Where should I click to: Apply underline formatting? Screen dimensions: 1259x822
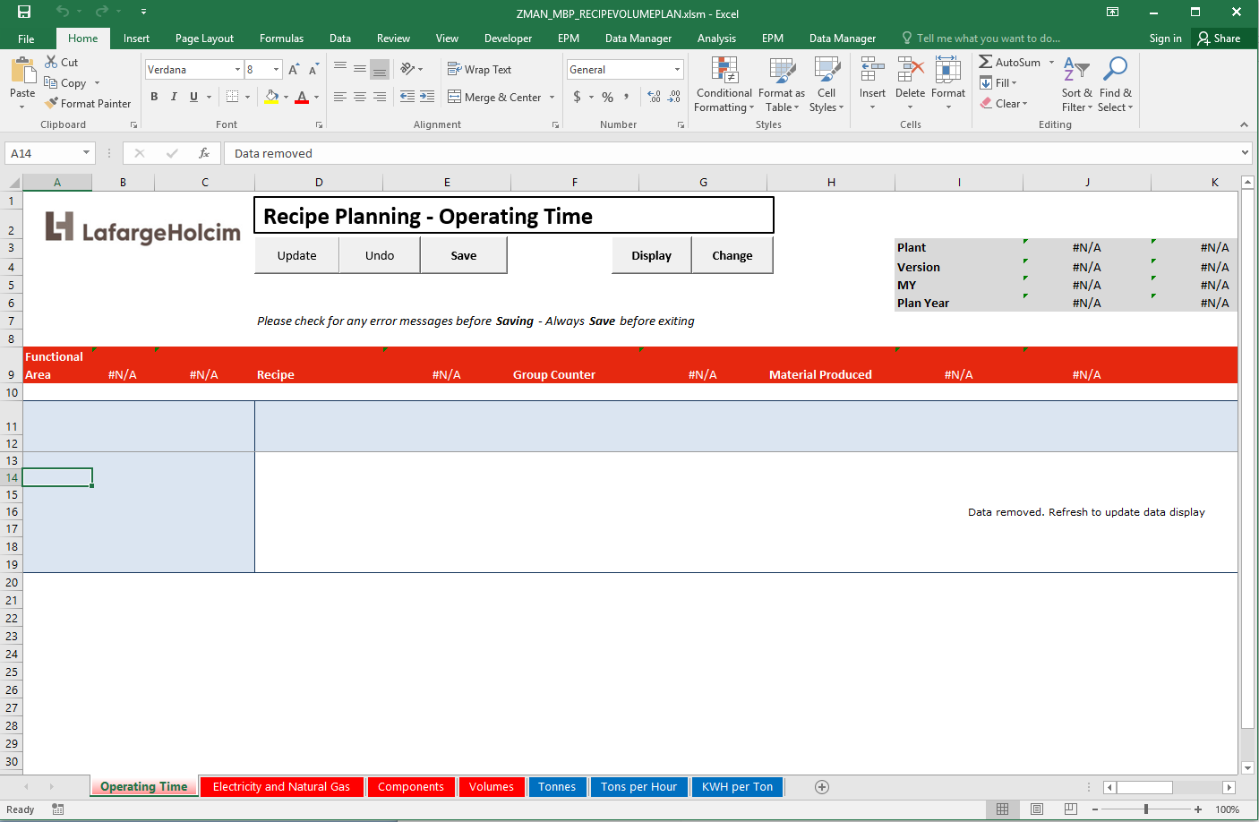[193, 97]
